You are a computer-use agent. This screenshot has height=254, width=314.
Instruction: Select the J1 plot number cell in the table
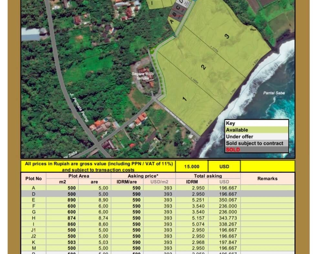pos(34,230)
